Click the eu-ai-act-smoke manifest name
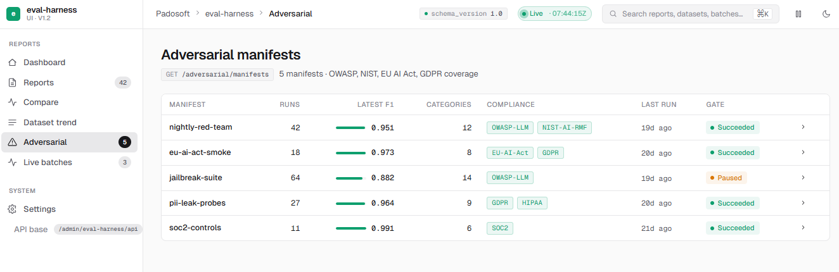 click(201, 152)
